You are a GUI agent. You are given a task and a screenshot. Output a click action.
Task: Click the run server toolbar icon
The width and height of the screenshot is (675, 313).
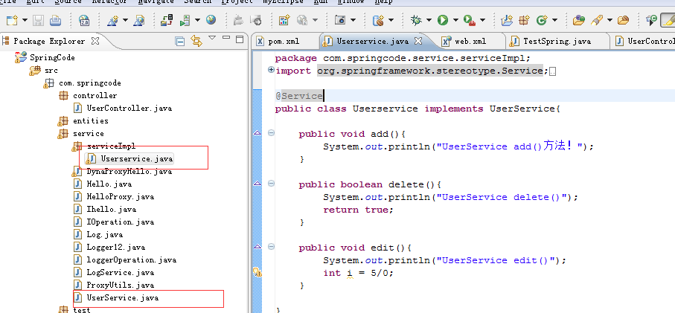pos(185,20)
